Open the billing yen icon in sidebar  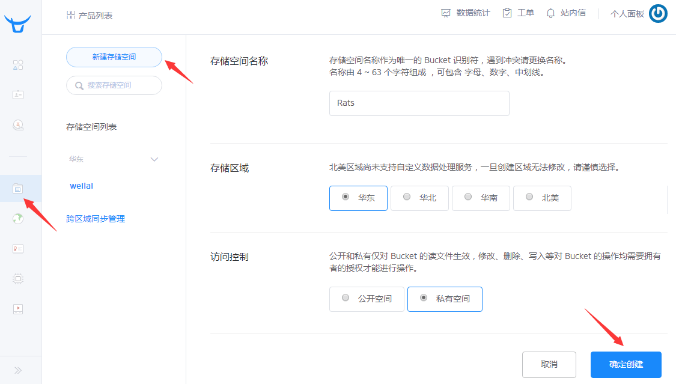tap(18, 125)
